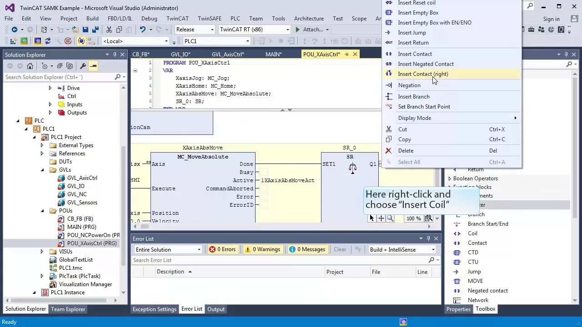Click the Undo arrow in the toolbar
Screen dimensions: 582x327
pyautogui.click(x=142, y=30)
